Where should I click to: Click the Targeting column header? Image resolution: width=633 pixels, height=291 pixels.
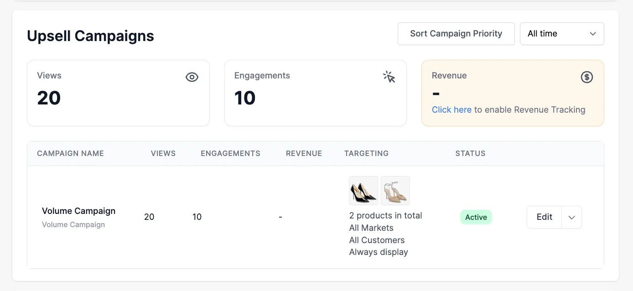pos(366,153)
